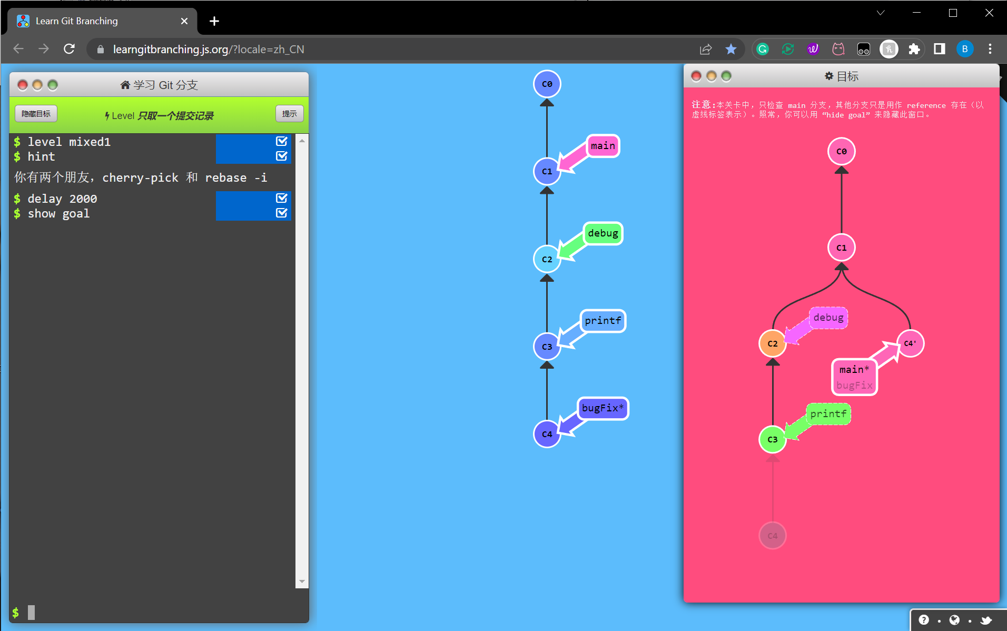The width and height of the screenshot is (1007, 631).
Task: Click the address bar URL
Action: [209, 49]
